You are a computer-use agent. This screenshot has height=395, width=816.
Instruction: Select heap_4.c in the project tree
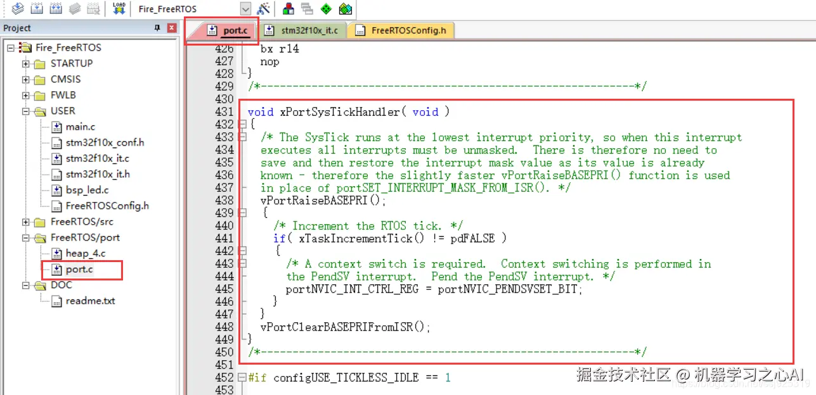(x=86, y=253)
